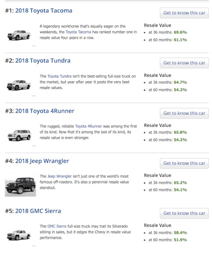
Task: Open the 2018 Toyota 4Runner heading link
Action: tap(45, 111)
